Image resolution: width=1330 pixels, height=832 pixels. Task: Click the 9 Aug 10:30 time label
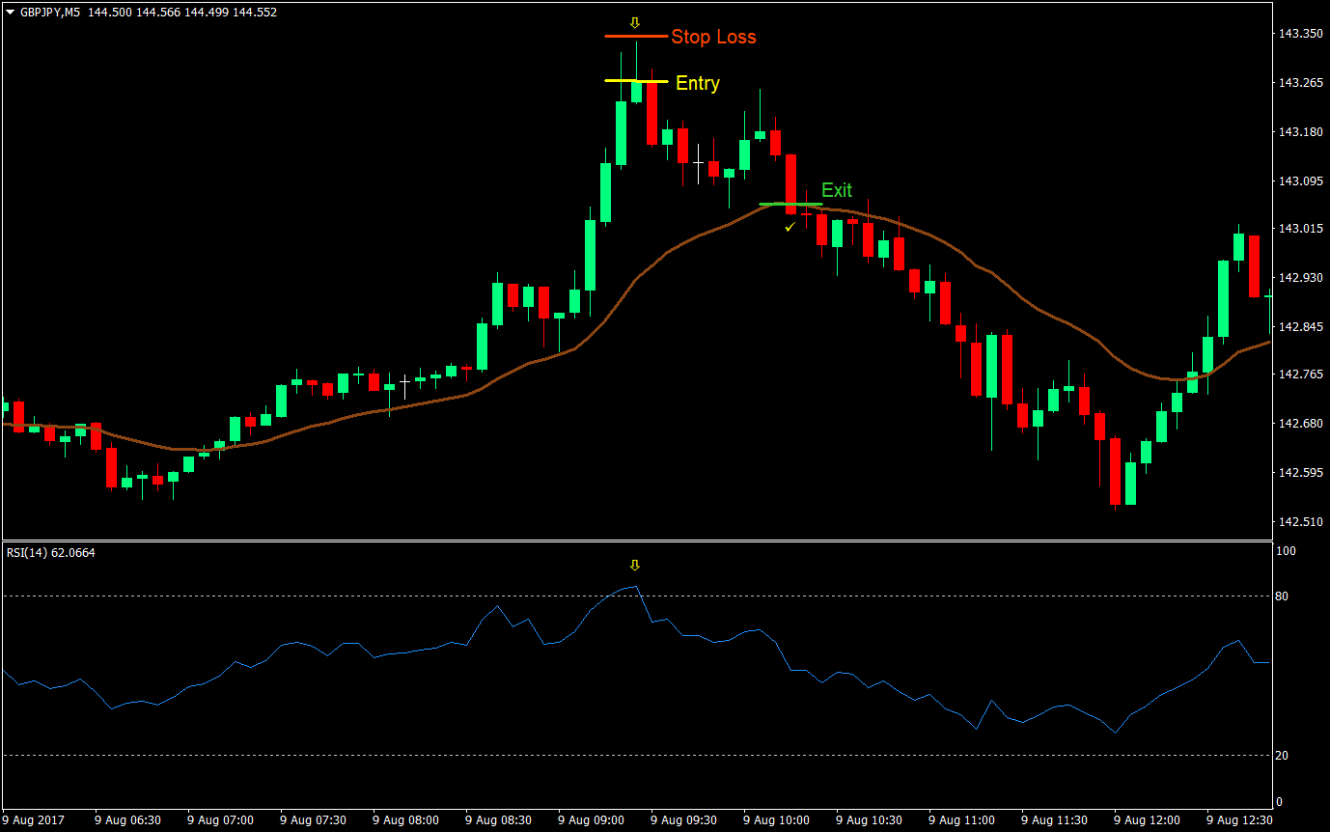(x=869, y=820)
